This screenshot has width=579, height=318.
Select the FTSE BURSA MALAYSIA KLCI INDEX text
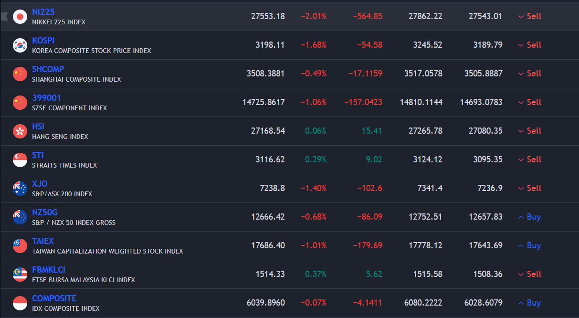tap(84, 280)
